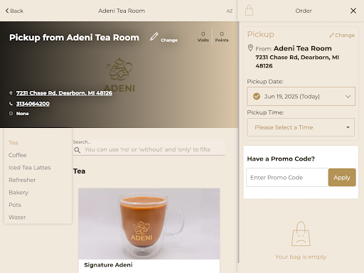Click the phone icon in the banner

point(11,104)
